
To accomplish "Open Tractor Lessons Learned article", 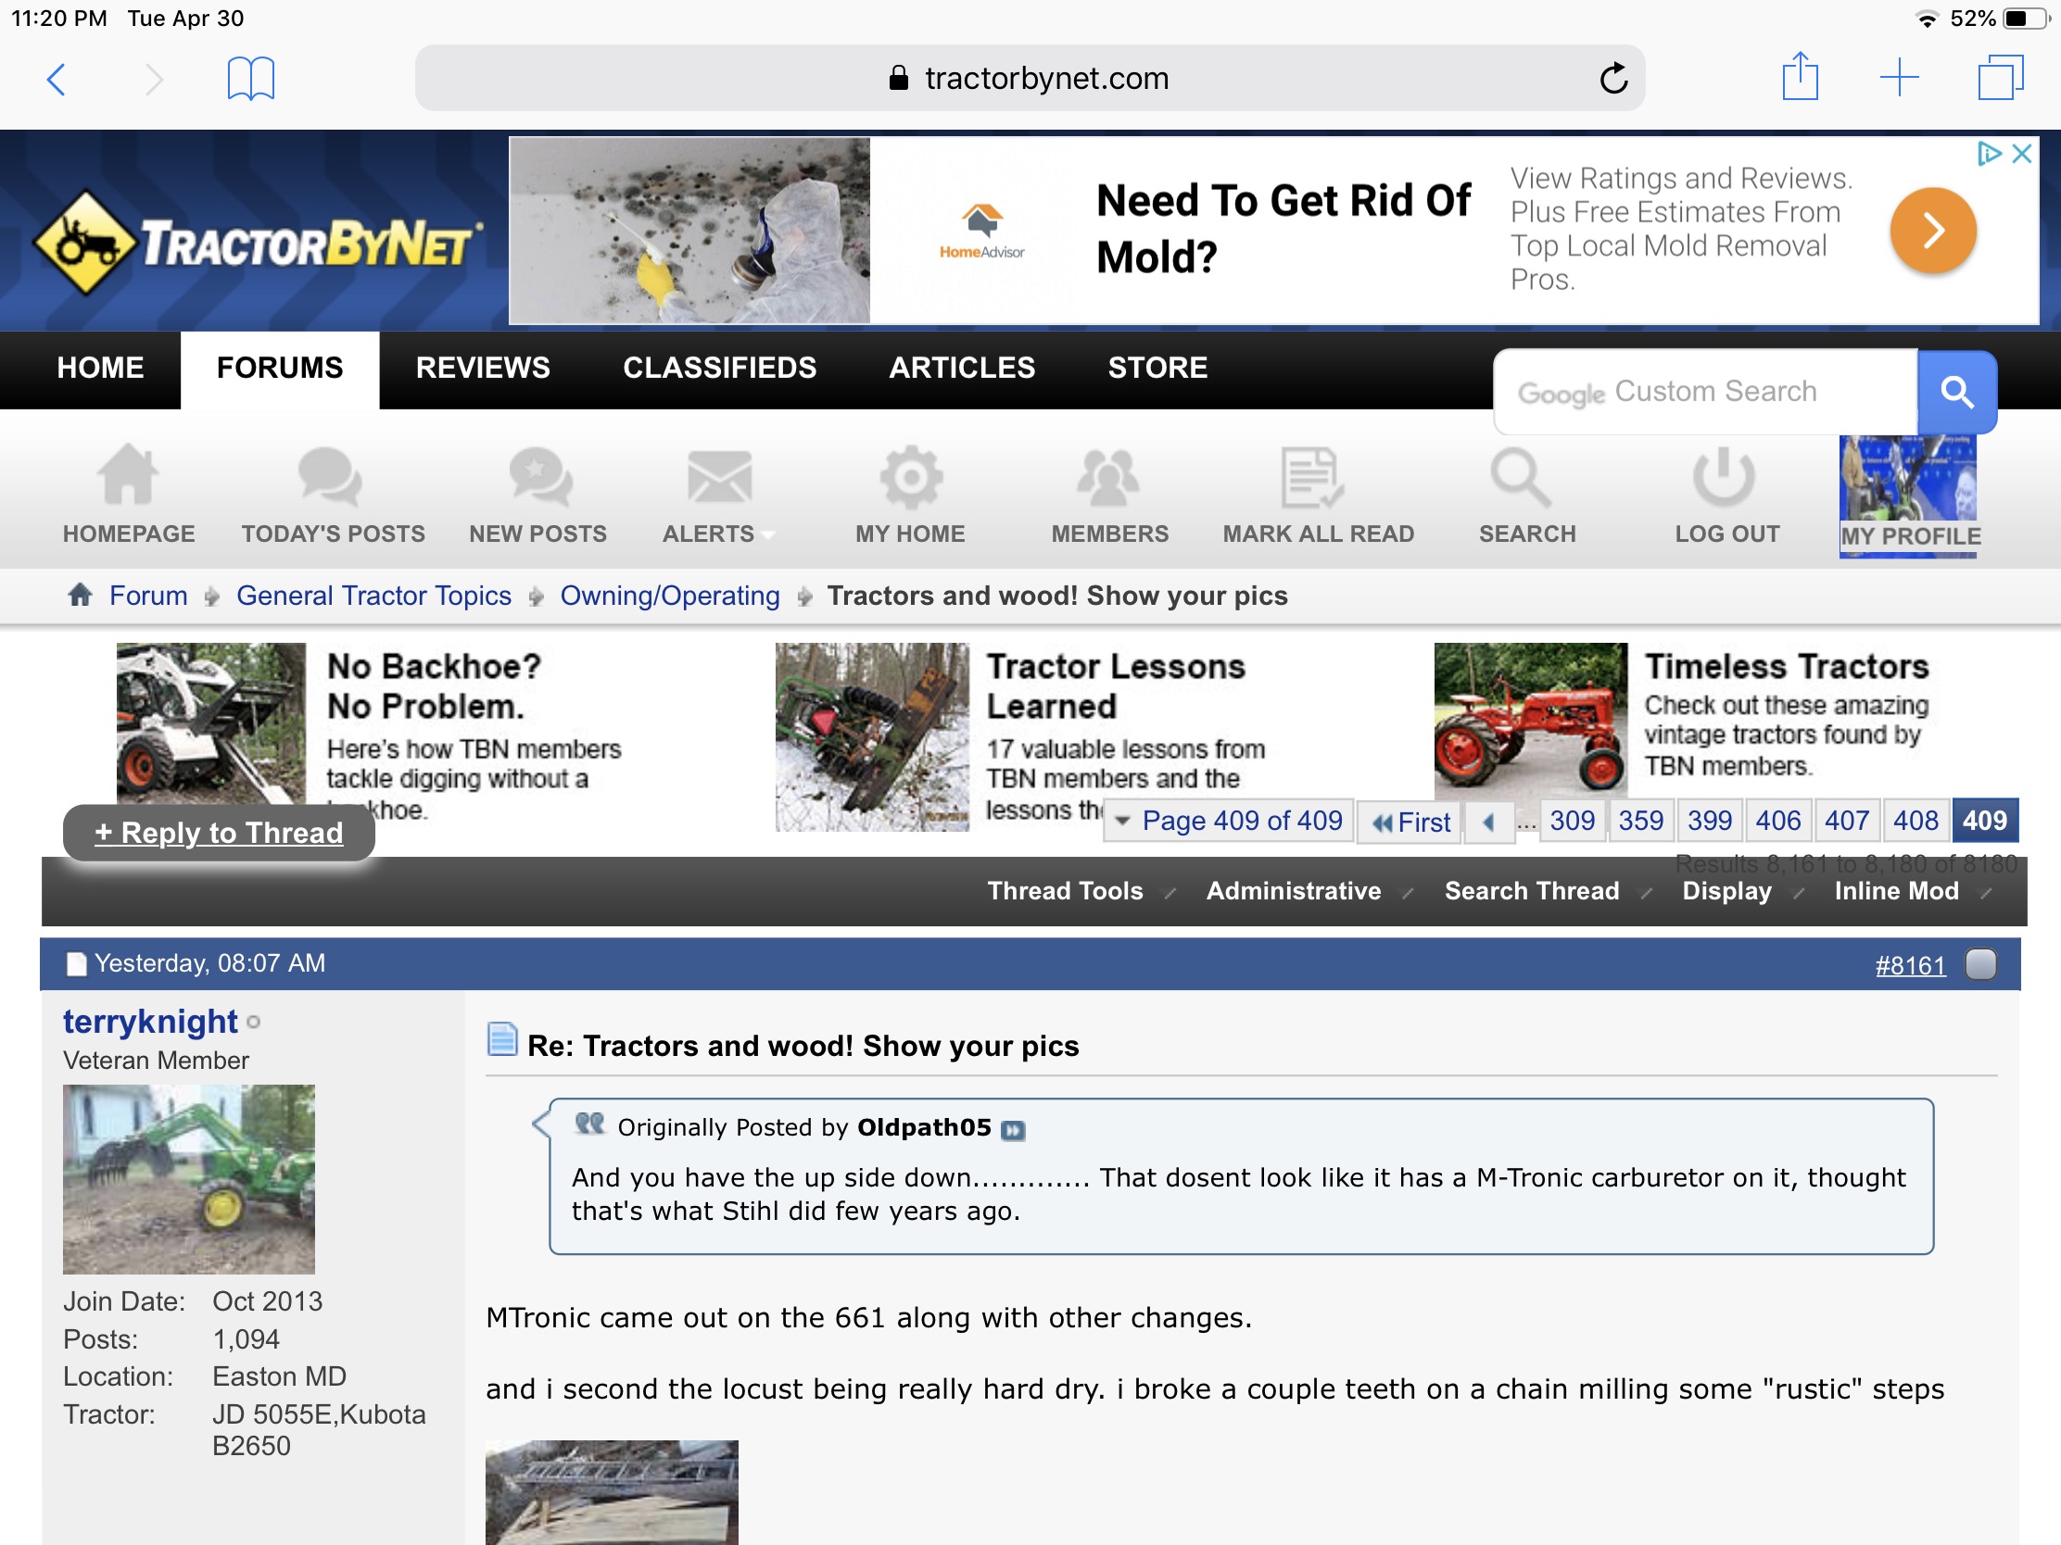I will [1116, 686].
